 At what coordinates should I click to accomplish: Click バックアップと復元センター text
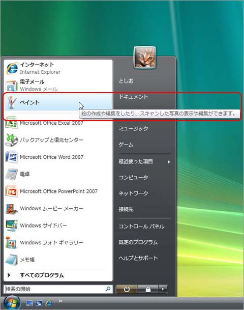pos(51,140)
